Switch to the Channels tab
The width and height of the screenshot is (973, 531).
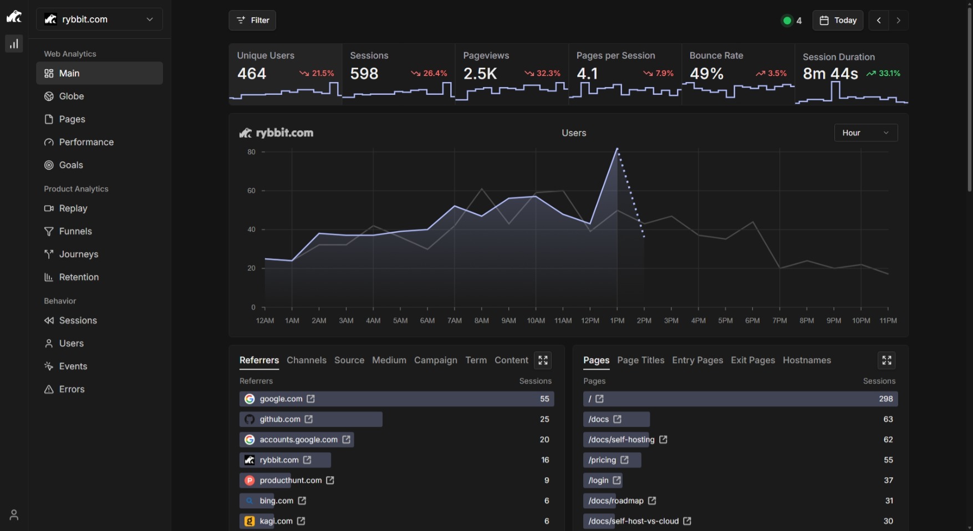coord(307,360)
